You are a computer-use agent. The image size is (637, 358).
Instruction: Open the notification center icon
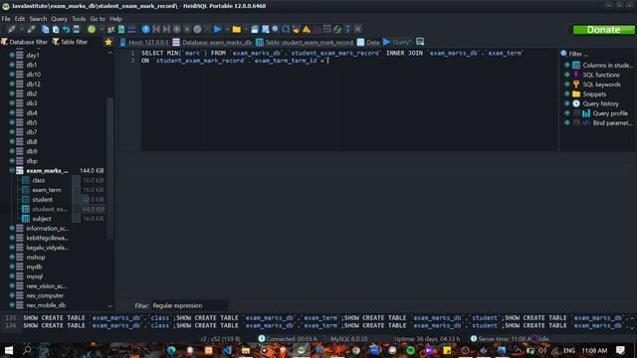point(620,350)
